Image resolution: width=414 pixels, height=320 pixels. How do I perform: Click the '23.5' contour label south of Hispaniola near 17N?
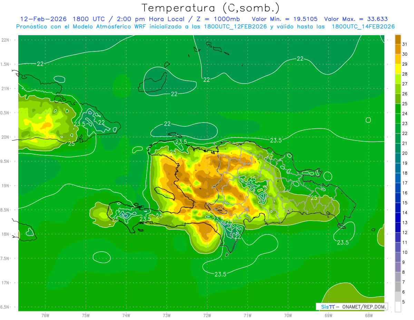[x=220, y=274]
